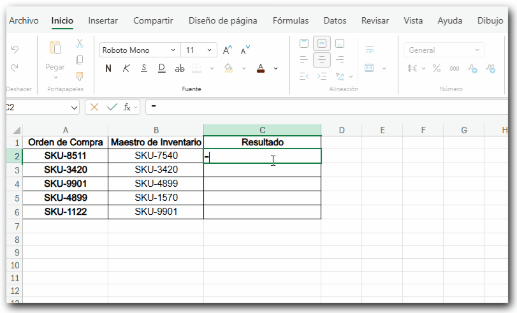Click the left decimal places icon
The image size is (517, 313).
472,69
